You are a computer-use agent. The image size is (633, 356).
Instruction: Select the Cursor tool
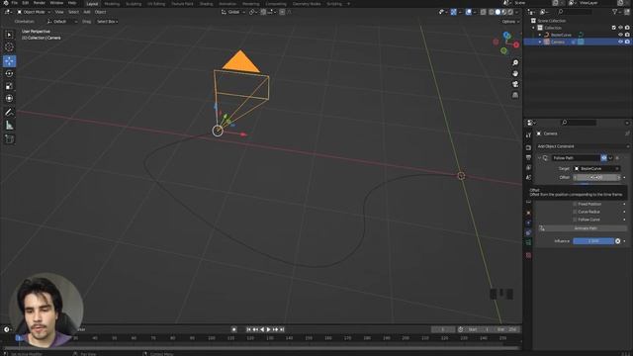(x=9, y=47)
